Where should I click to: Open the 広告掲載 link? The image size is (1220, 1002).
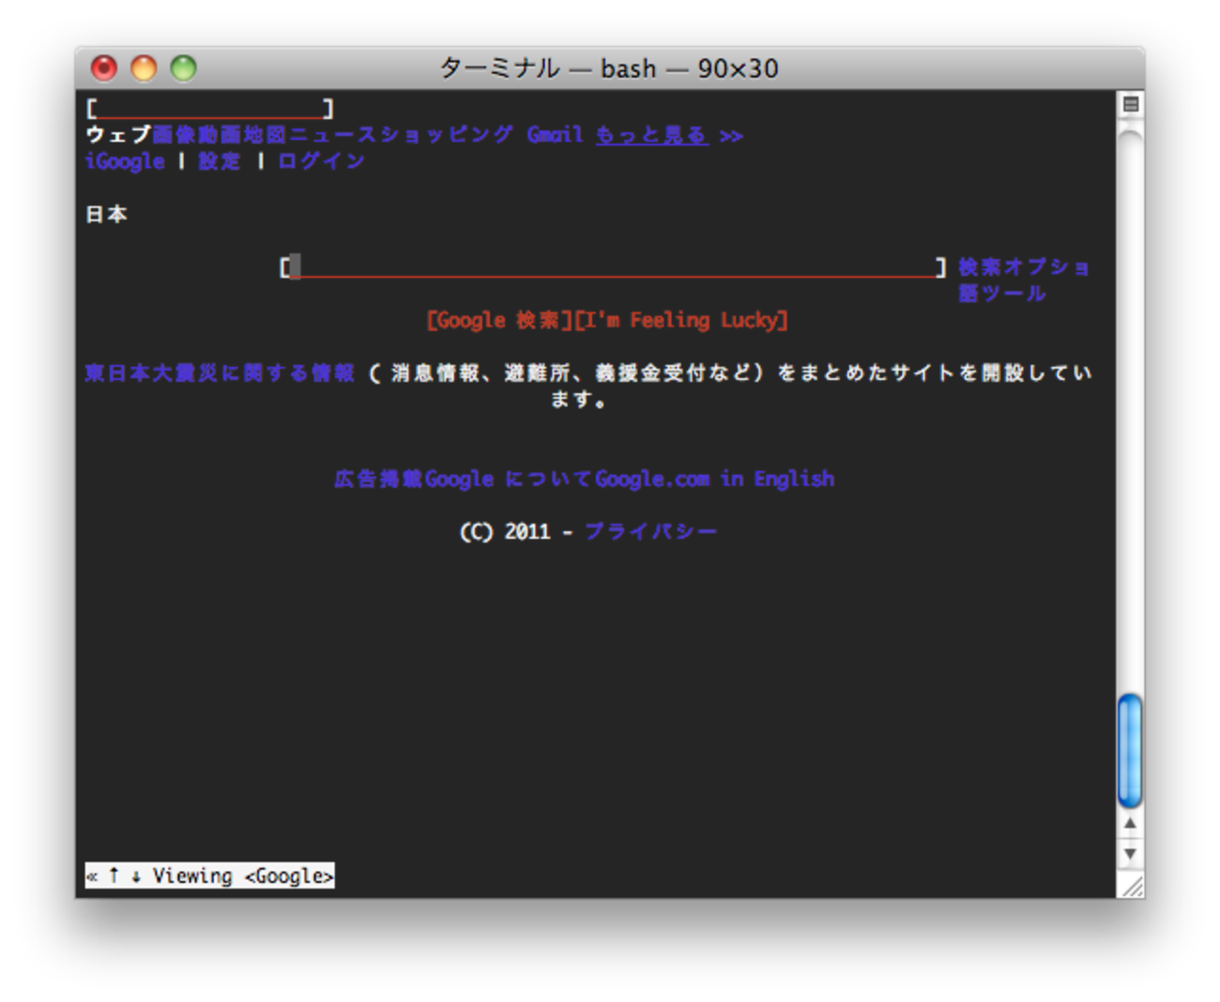pos(379,479)
